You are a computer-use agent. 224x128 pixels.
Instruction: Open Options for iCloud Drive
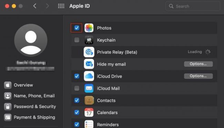198,76
